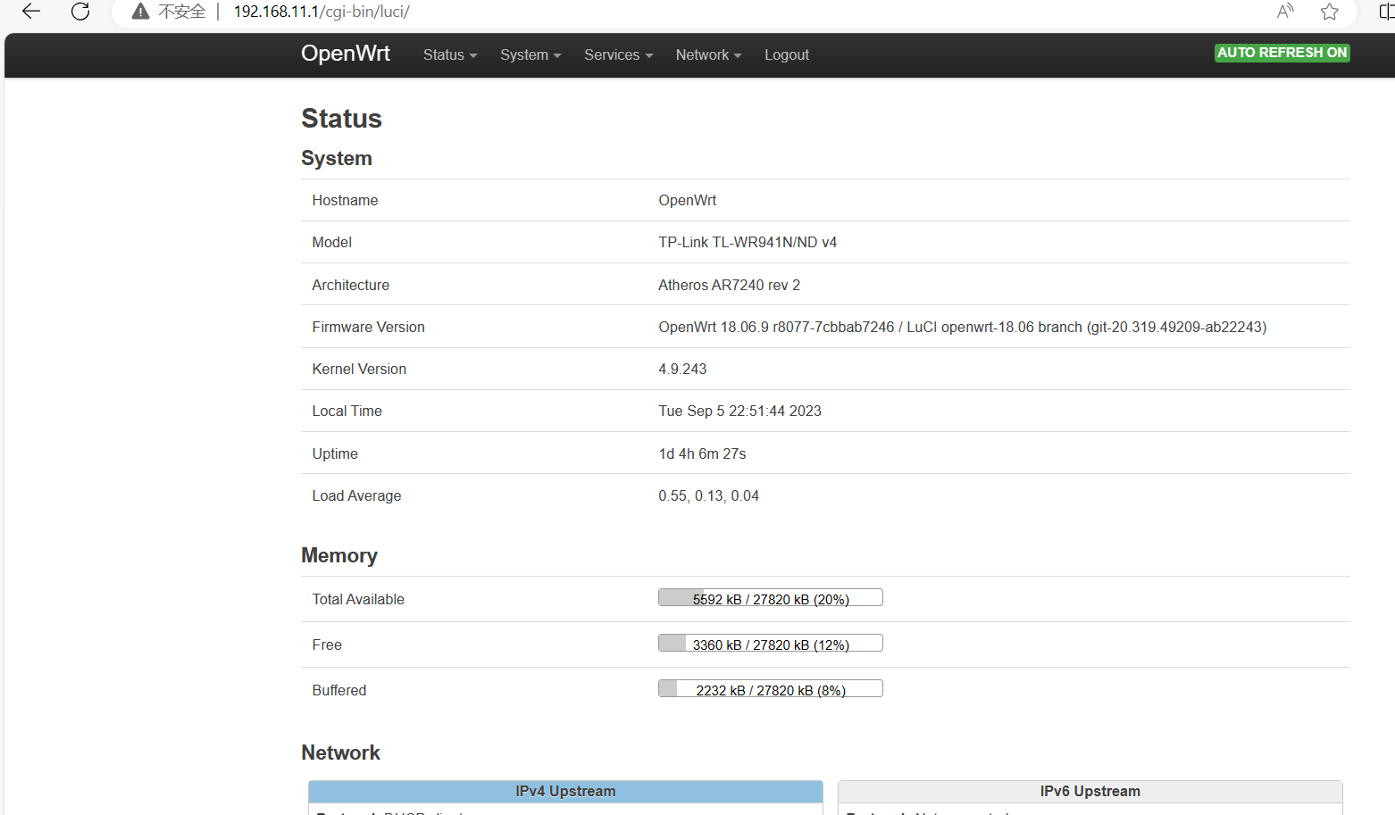The image size is (1395, 815).
Task: Open the Network dropdown
Action: pyautogui.click(x=707, y=54)
